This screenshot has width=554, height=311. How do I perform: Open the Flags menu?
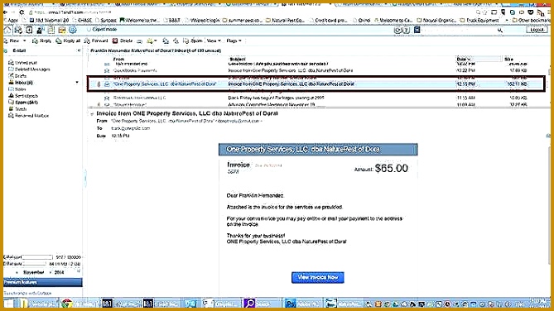[234, 41]
